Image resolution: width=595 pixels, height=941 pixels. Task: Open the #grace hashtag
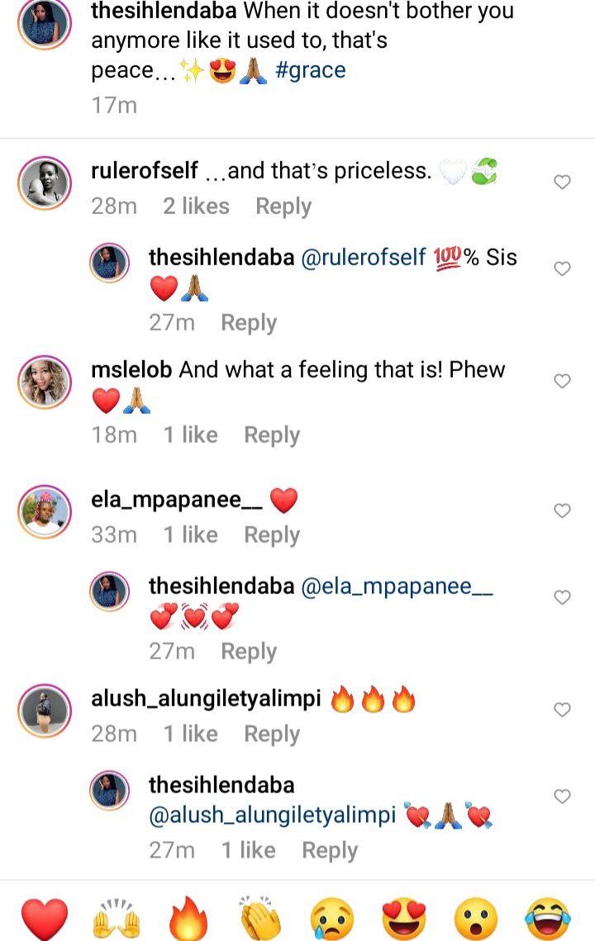point(311,70)
